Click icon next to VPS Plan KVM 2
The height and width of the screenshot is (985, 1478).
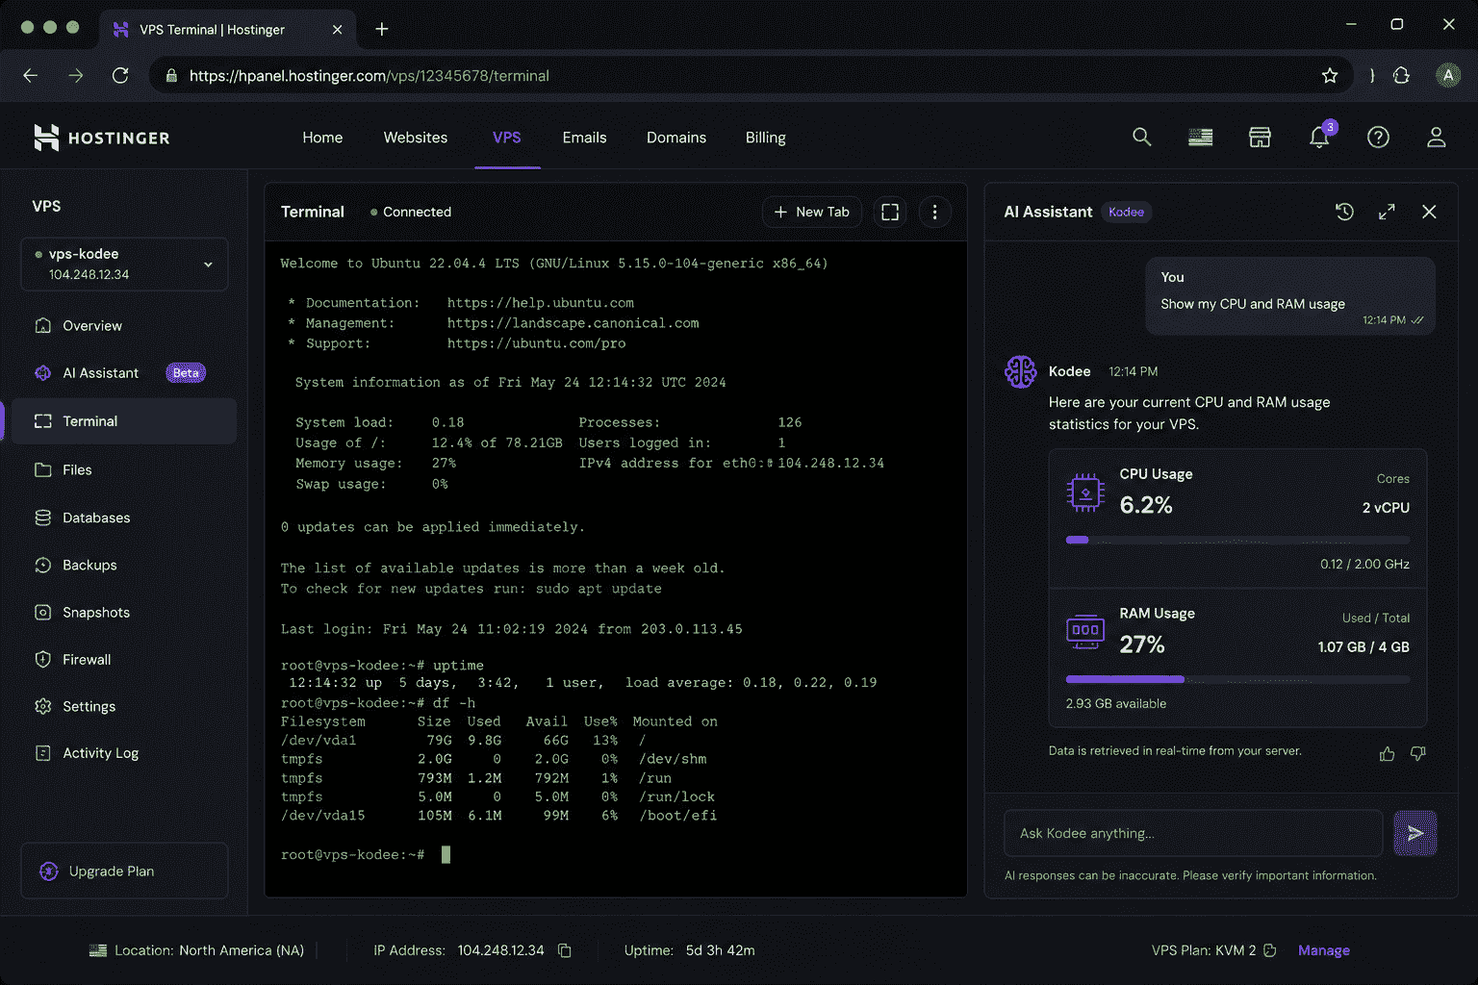coord(1269,950)
